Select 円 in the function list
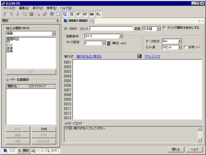The height and width of the screenshot is (155, 206). [x=8, y=42]
